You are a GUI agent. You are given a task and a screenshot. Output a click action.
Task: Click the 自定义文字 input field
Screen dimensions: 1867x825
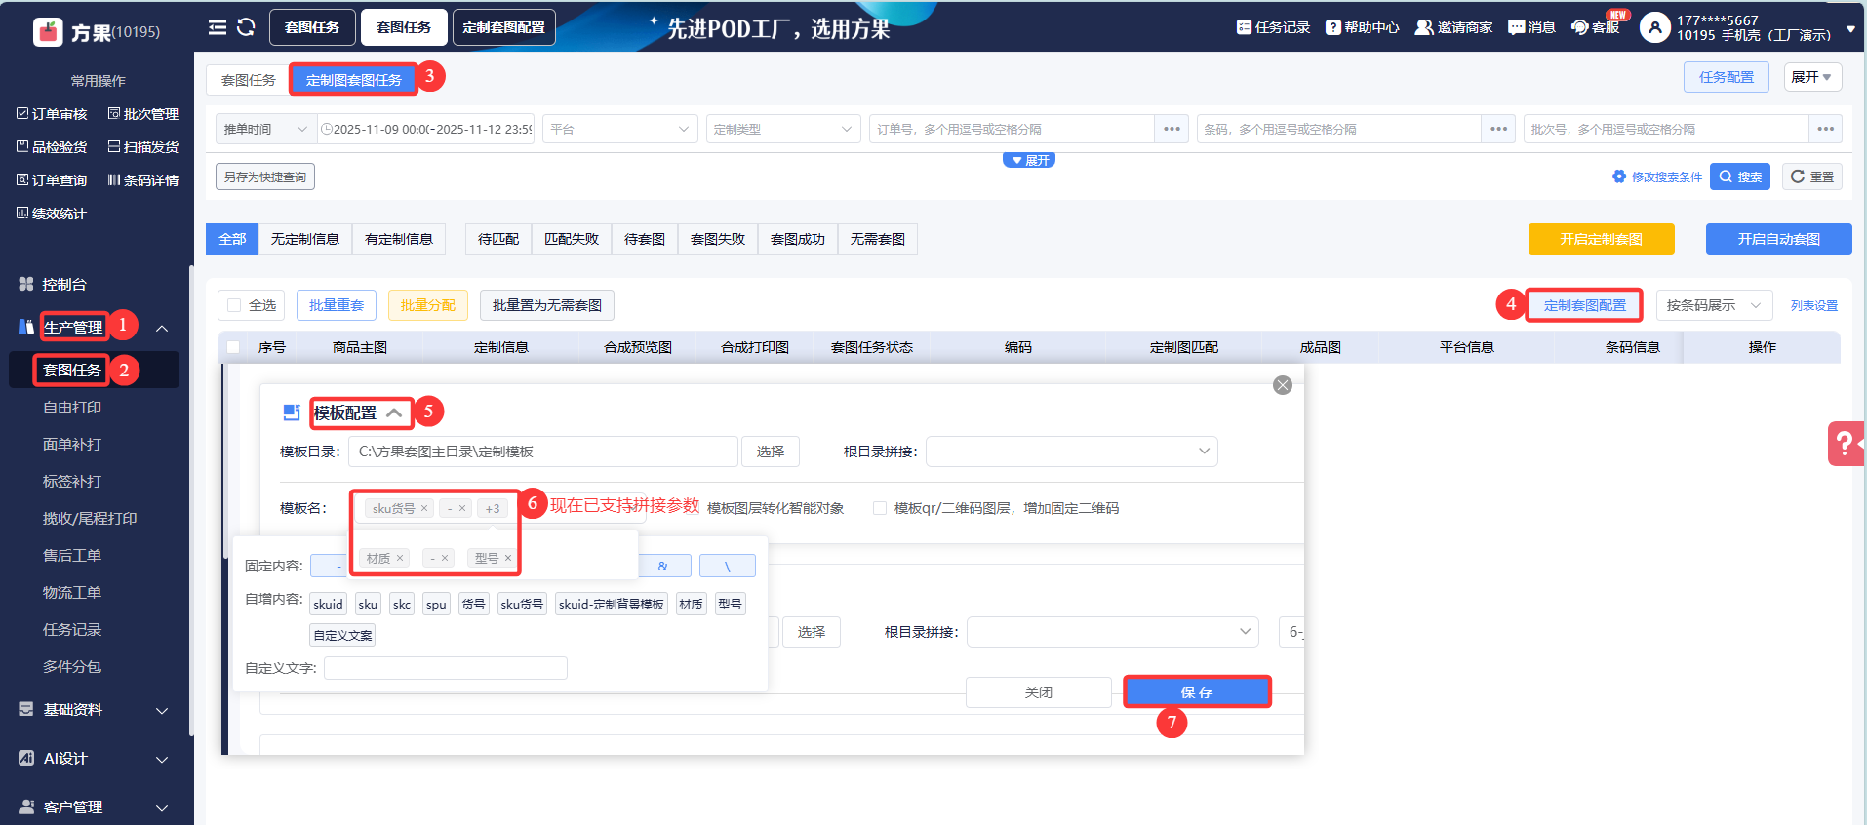(x=445, y=668)
